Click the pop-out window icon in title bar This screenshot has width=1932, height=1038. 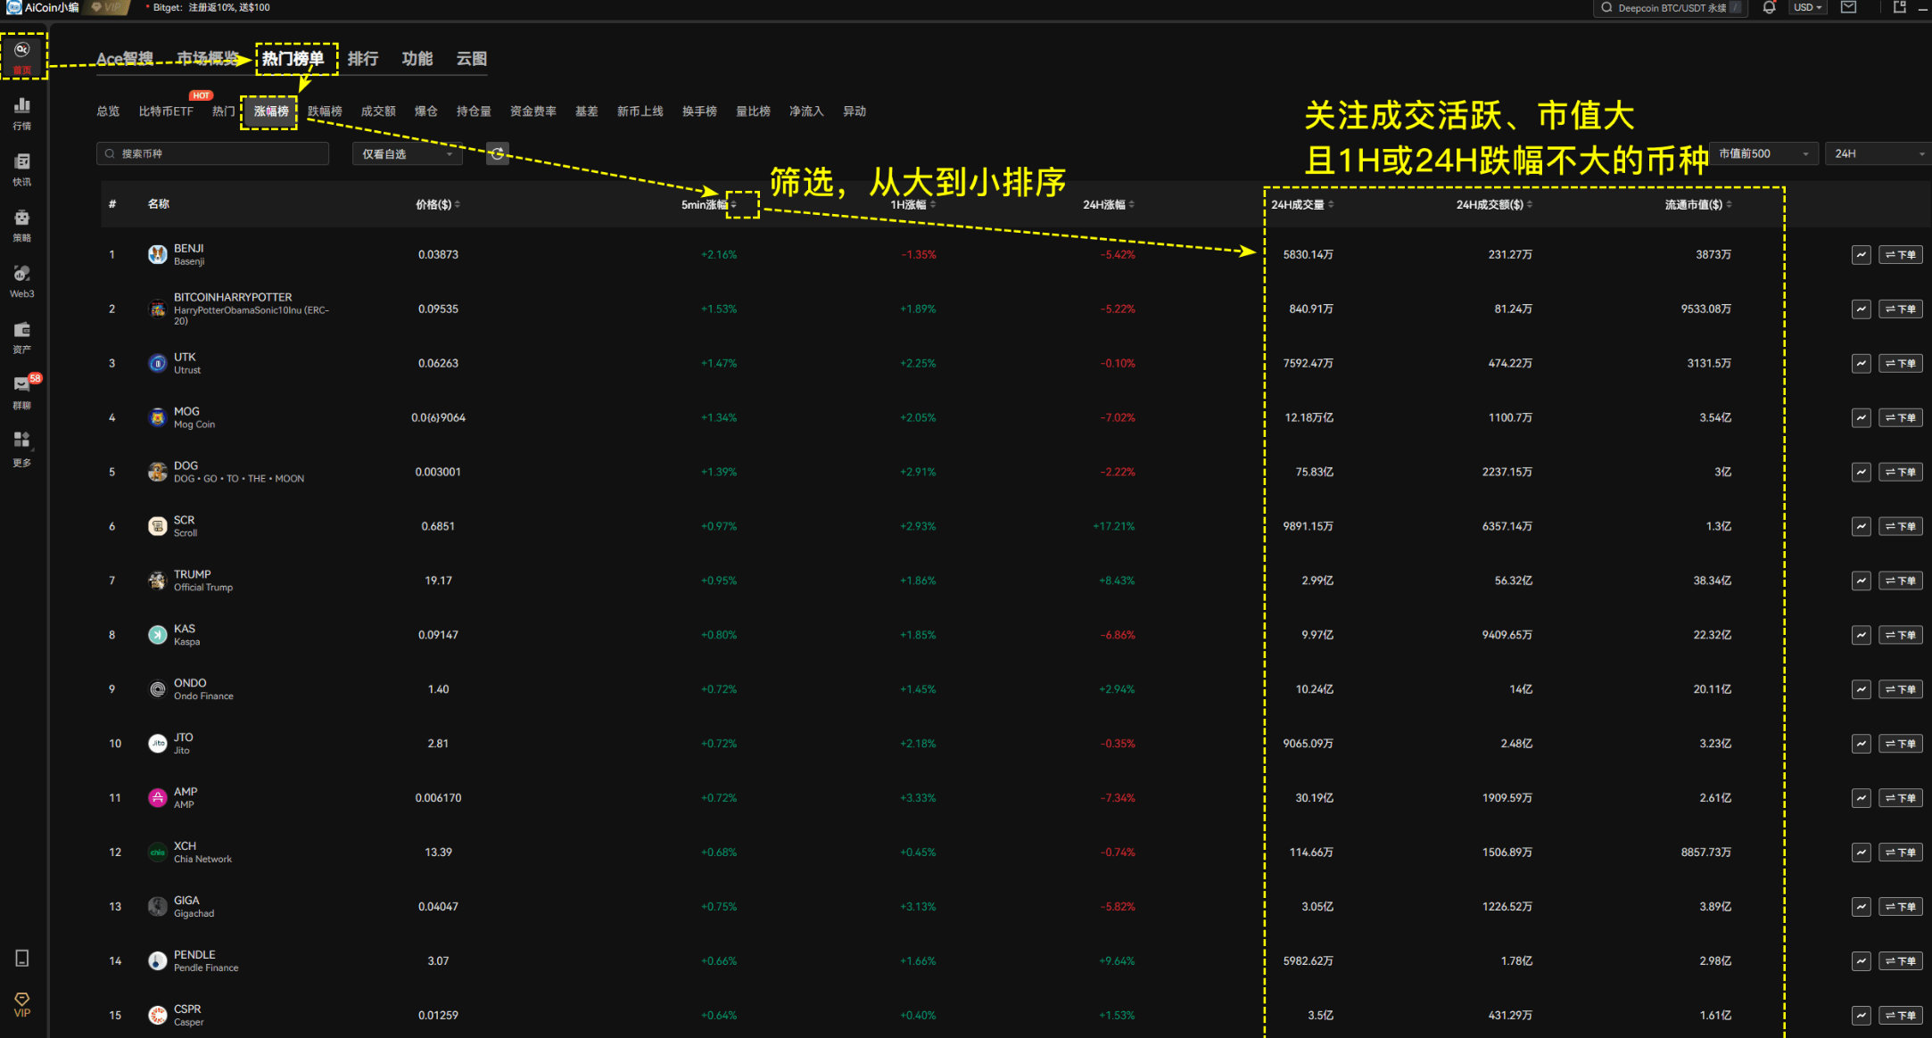coord(1900,7)
